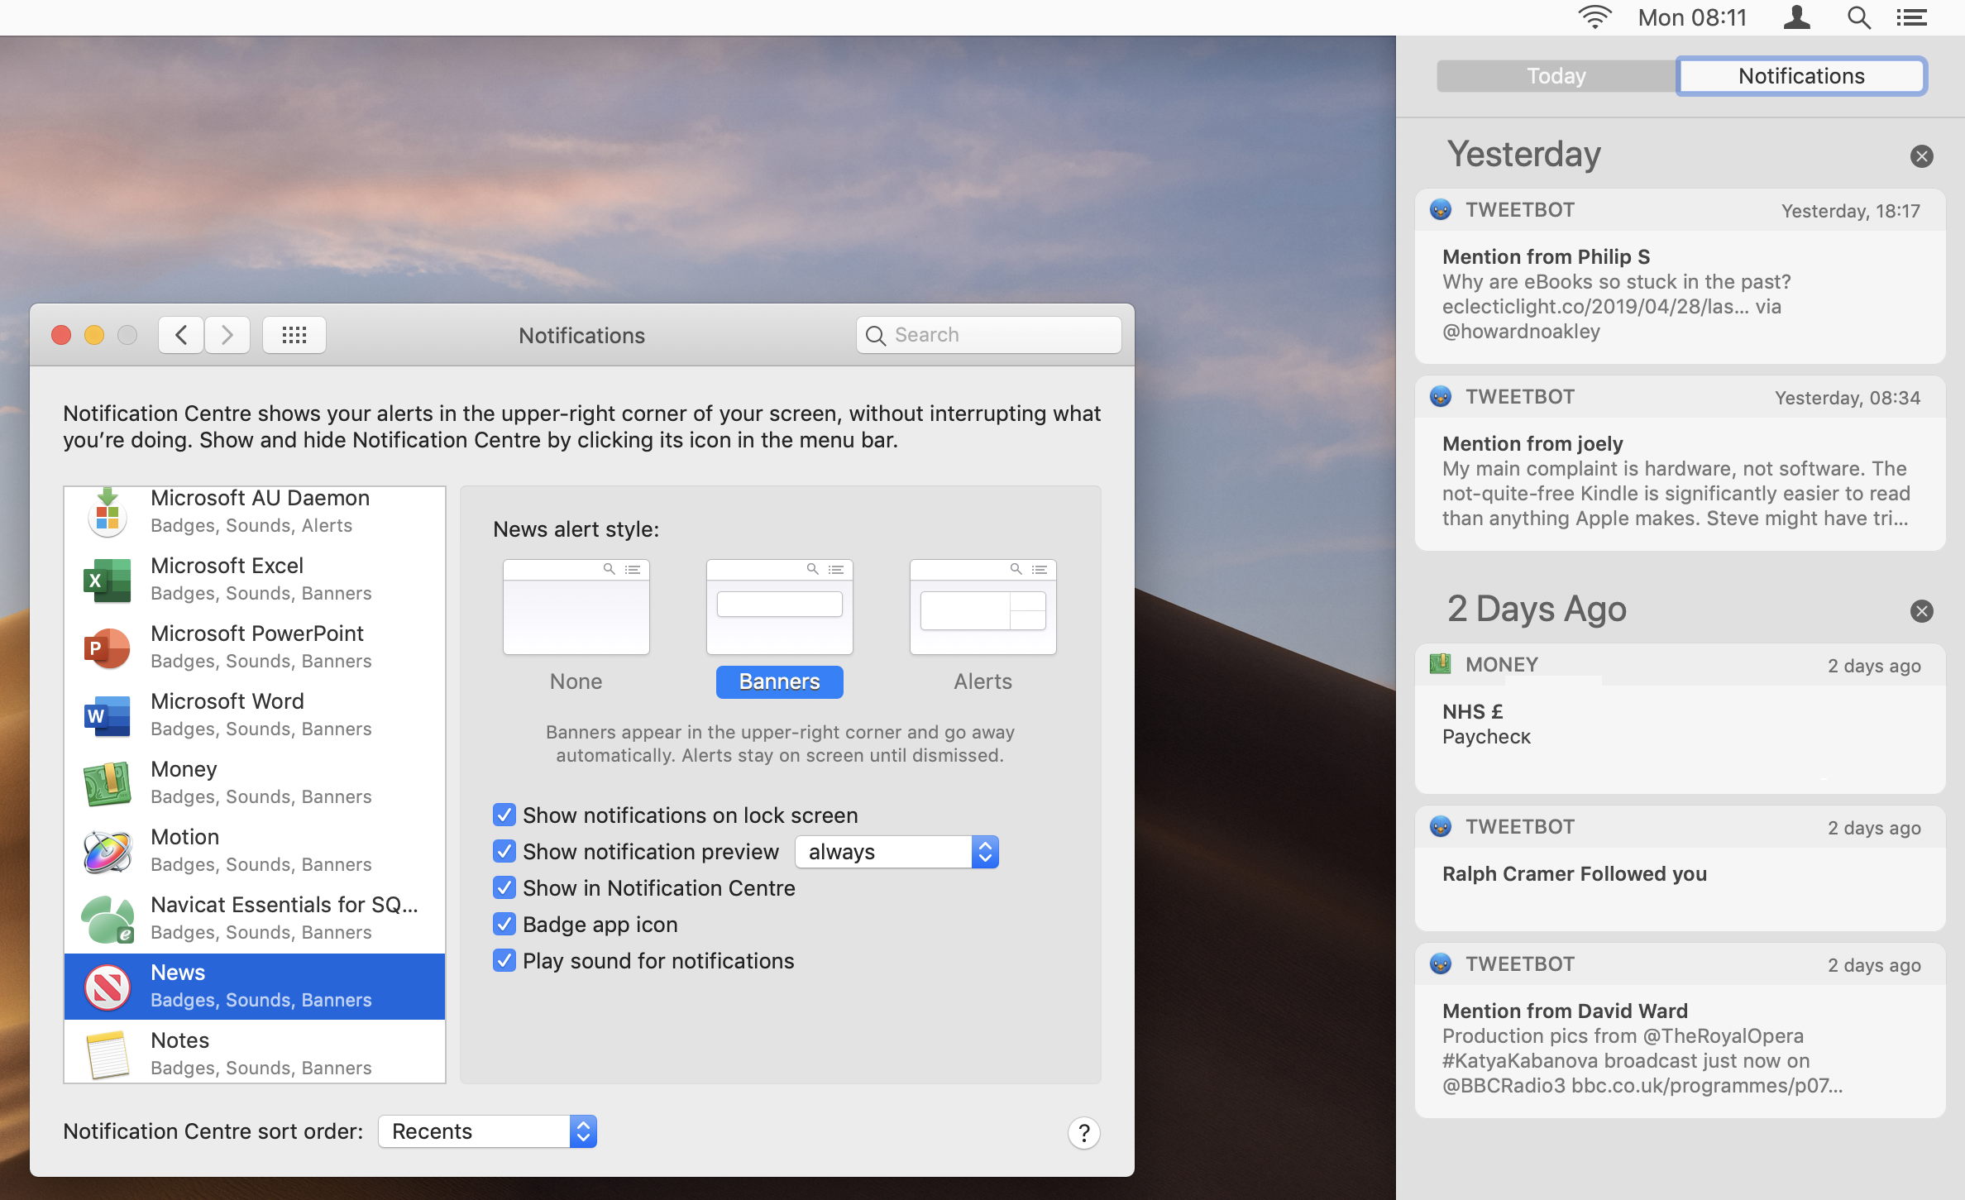Switch to the Today tab

(x=1556, y=76)
